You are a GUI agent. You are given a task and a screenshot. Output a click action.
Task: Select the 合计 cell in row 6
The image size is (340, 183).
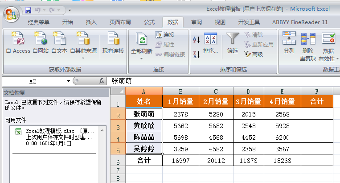144,160
